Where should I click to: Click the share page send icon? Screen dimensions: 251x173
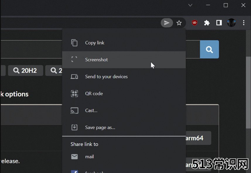(167, 23)
